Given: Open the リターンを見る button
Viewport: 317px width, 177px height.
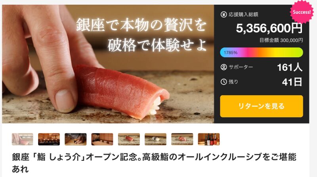Looking at the screenshot, I should pos(262,106).
